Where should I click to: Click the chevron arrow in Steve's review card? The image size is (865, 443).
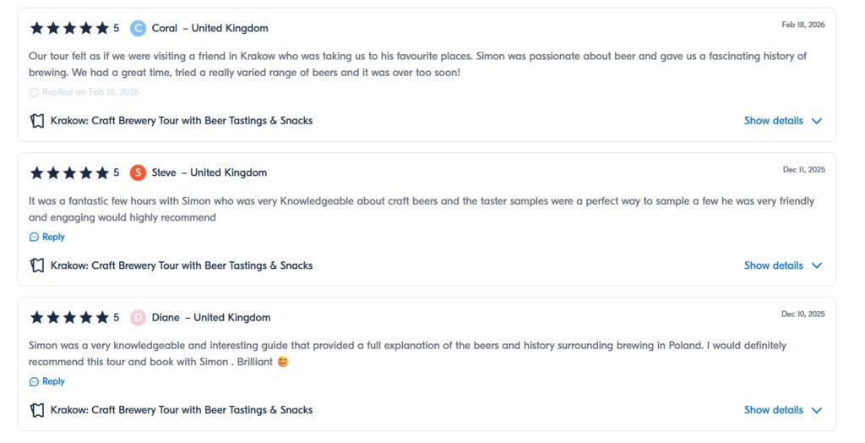click(x=816, y=265)
